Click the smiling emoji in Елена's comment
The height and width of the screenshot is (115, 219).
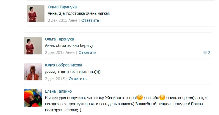point(140,98)
